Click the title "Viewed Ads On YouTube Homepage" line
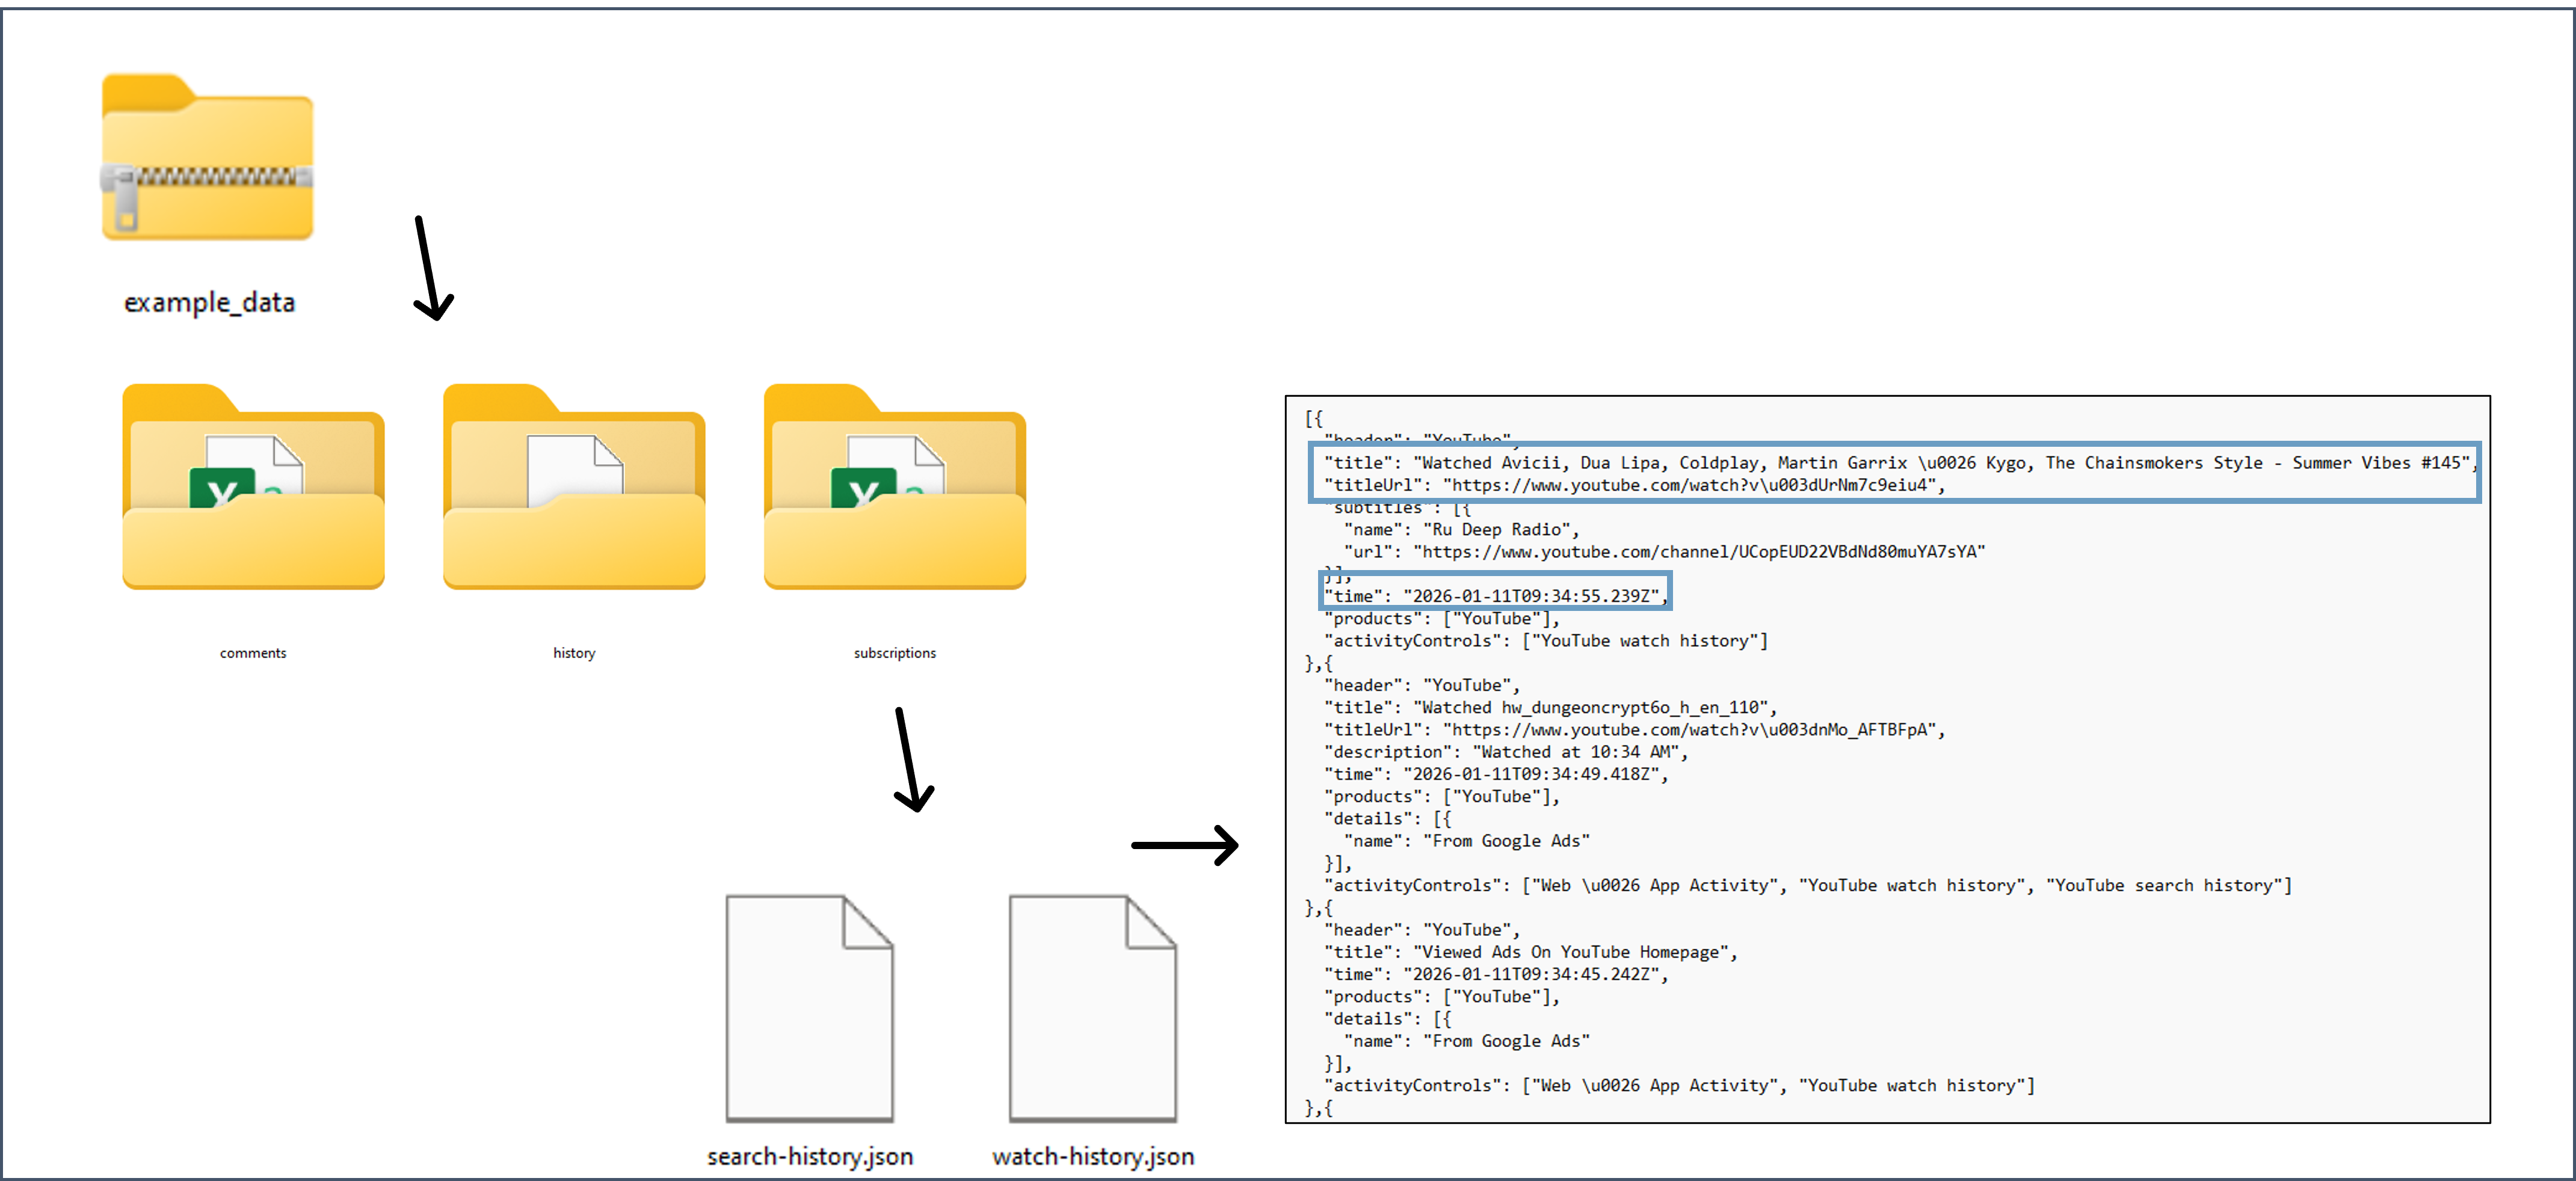Screen dimensions: 2576x1181 (1530, 952)
